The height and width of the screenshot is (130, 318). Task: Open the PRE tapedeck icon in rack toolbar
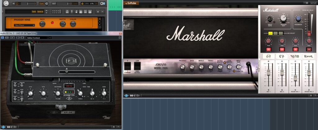[x=67, y=12]
